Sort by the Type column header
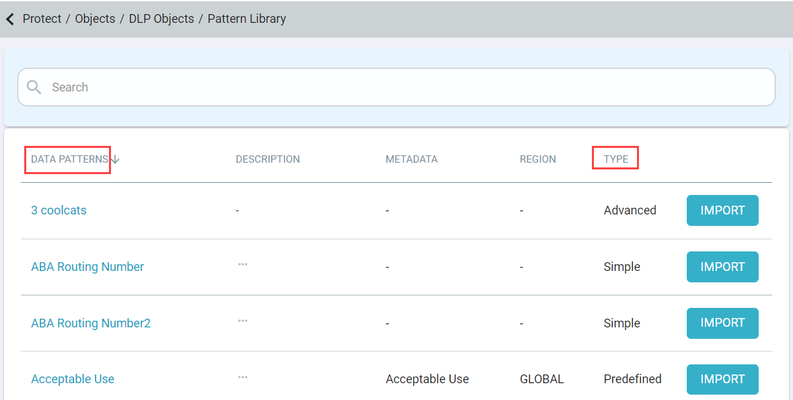 (616, 159)
